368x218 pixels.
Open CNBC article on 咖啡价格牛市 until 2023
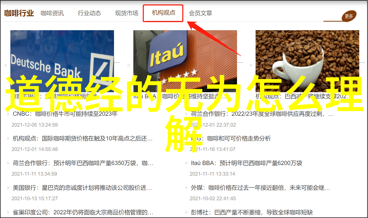point(65,114)
